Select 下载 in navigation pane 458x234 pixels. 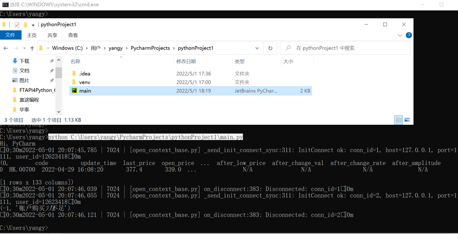[x=25, y=61]
